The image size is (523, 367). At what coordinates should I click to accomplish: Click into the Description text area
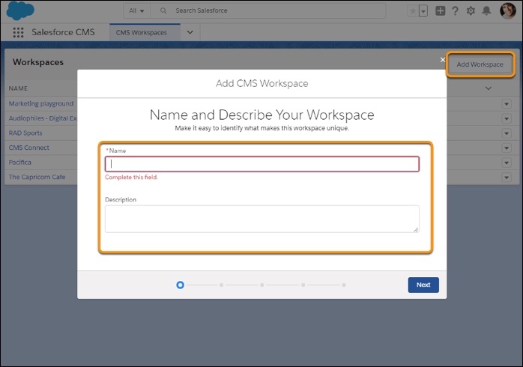(261, 219)
